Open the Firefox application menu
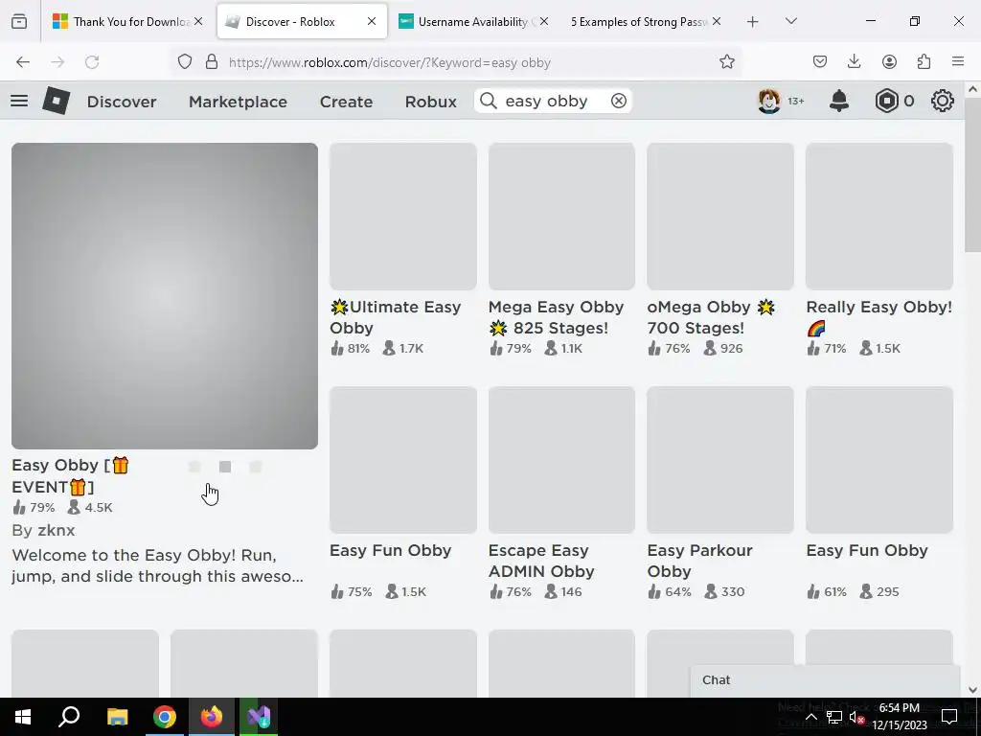 [958, 62]
